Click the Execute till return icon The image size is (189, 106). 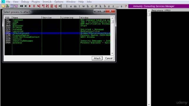point(56,6)
